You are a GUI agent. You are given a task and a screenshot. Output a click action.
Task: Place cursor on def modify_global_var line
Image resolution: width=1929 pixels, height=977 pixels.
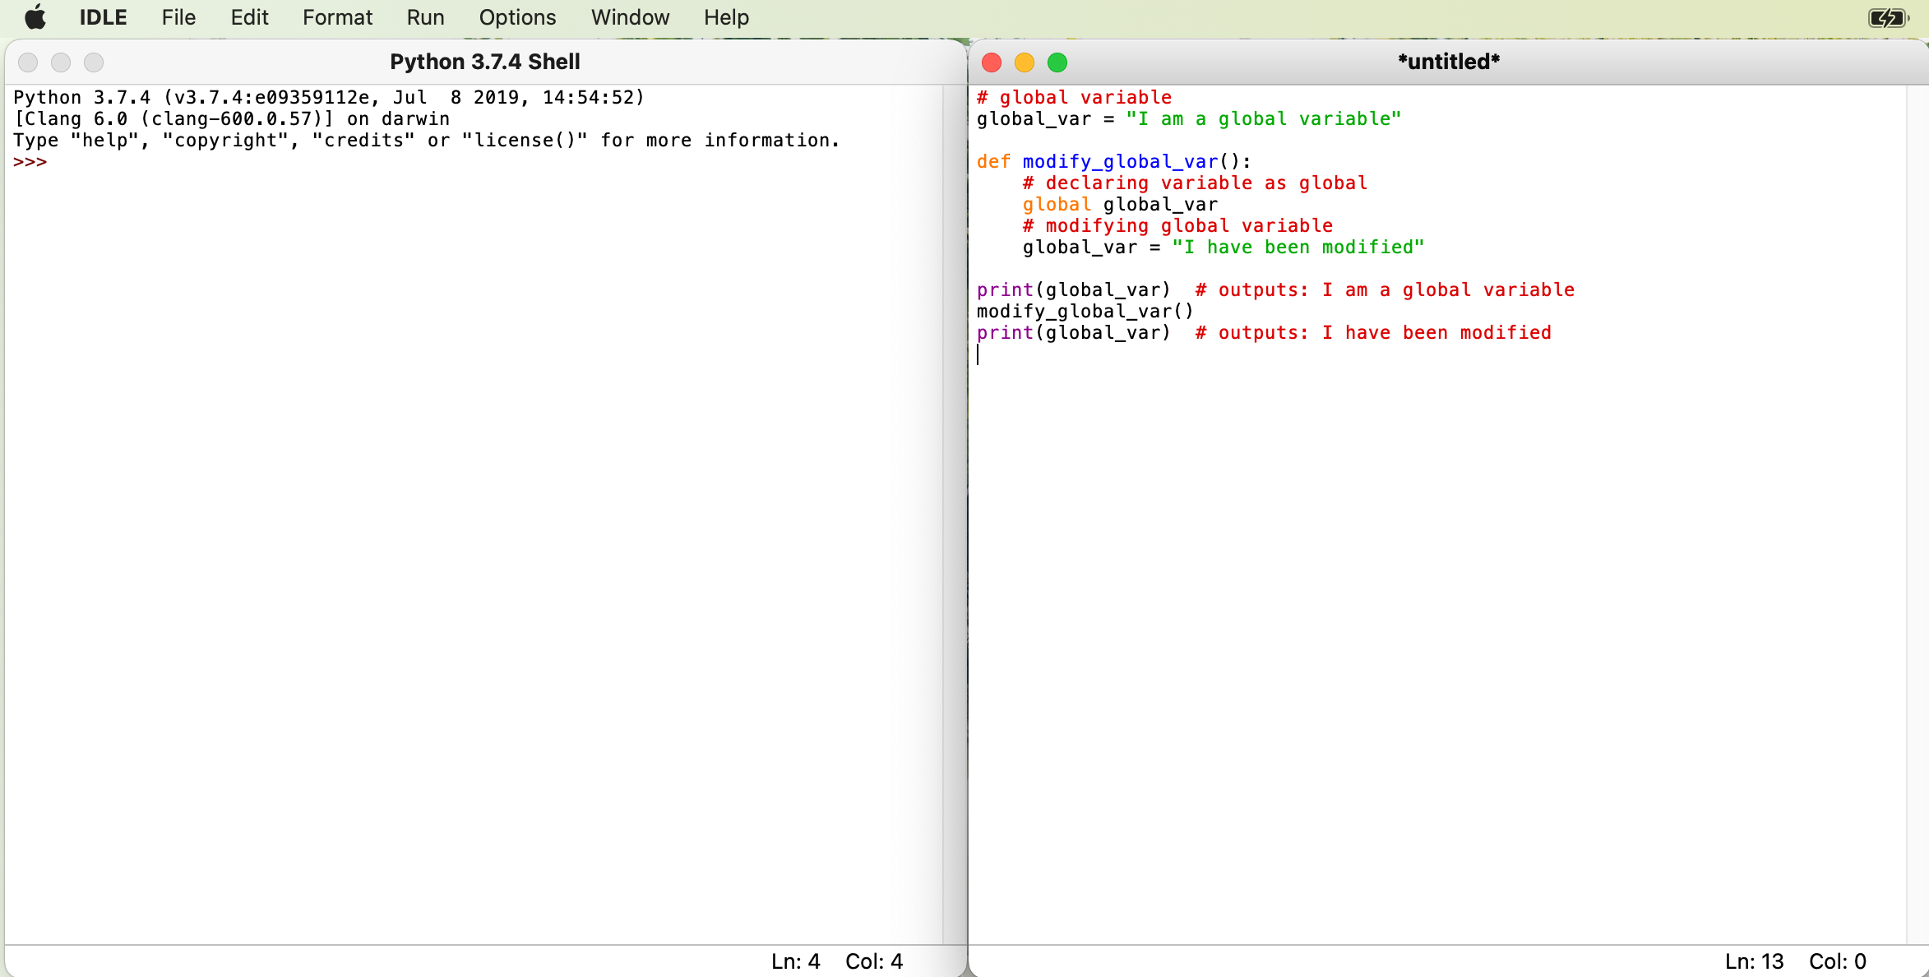(x=1135, y=162)
